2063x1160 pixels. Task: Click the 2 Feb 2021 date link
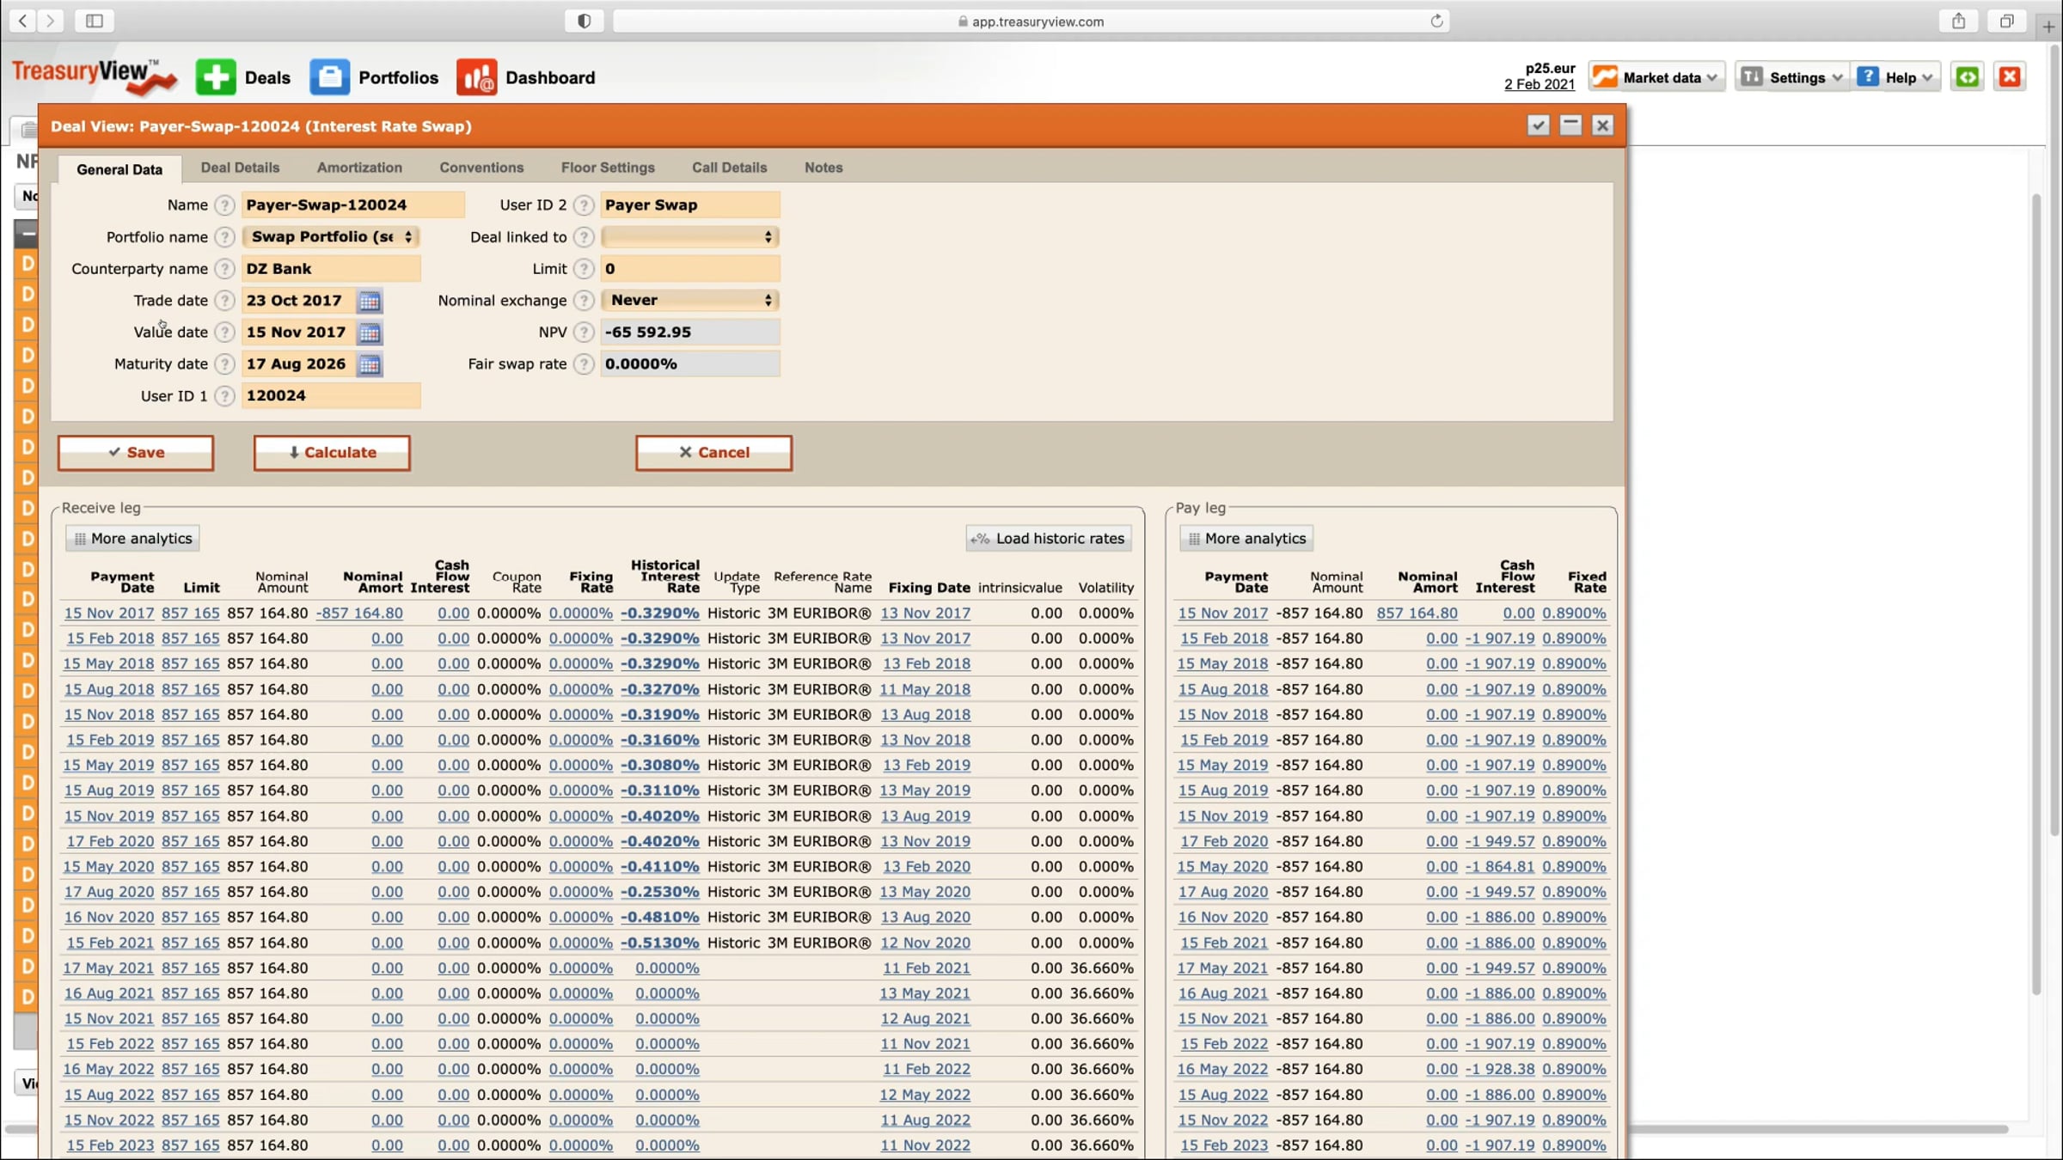click(x=1540, y=84)
